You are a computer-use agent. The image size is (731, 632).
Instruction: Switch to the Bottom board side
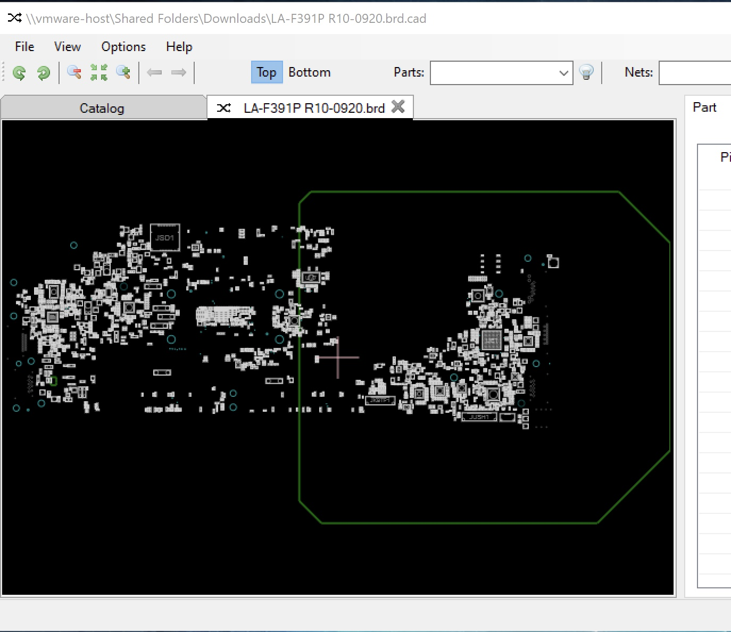click(309, 72)
